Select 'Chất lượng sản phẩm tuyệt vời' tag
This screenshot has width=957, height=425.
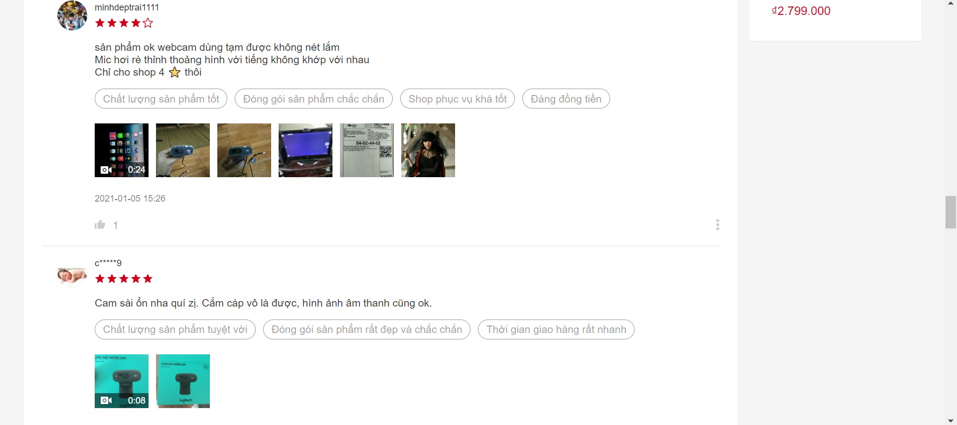point(175,329)
